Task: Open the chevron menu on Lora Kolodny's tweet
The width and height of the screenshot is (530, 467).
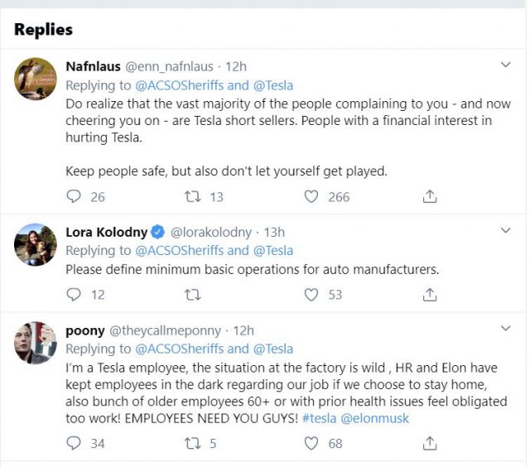Action: [506, 230]
